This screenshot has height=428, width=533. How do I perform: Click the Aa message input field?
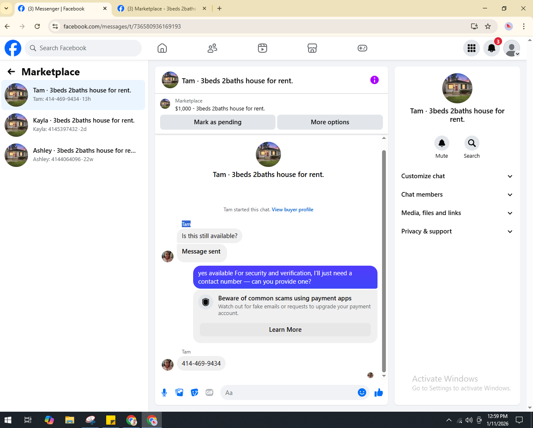click(x=288, y=392)
